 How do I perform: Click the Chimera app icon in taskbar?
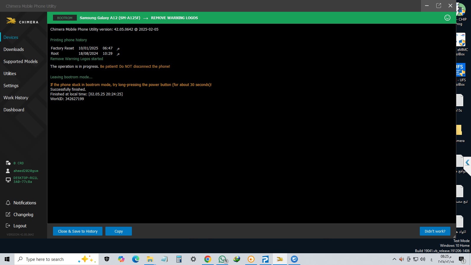click(x=280, y=259)
